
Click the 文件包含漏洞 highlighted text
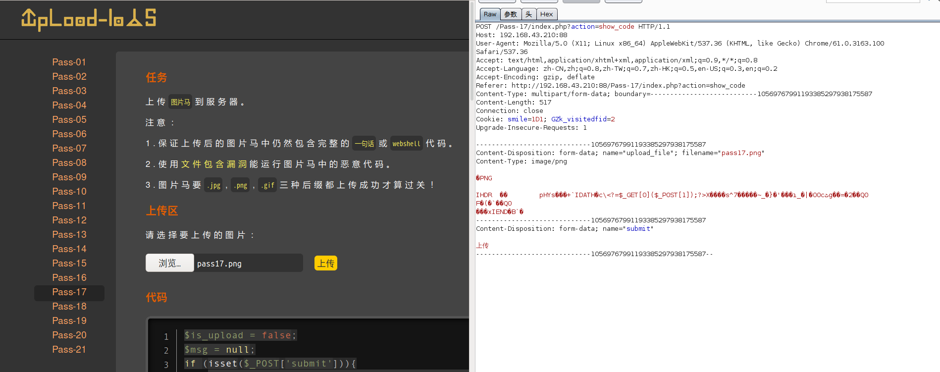click(214, 164)
